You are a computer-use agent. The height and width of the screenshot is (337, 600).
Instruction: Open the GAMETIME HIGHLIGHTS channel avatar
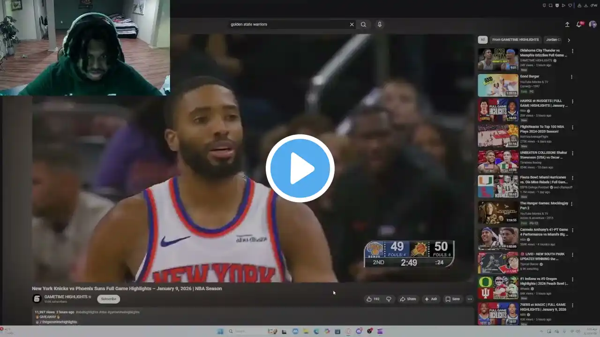[37, 299]
